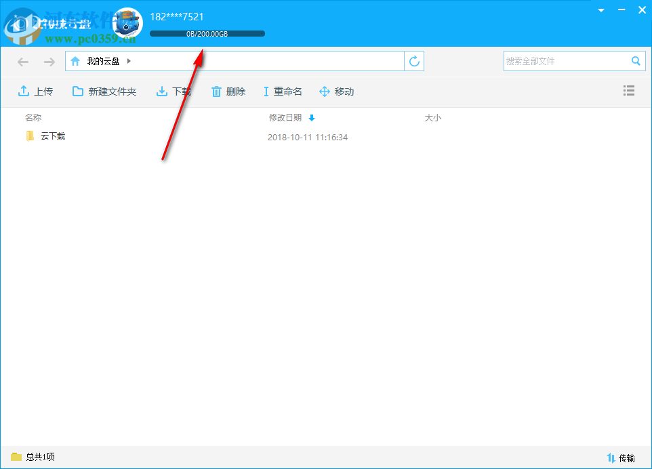The image size is (652, 469).
Task: Click the search magnifier icon
Action: coord(636,61)
